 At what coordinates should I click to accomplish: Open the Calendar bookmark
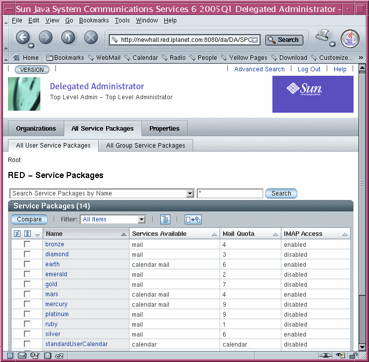pyautogui.click(x=141, y=57)
